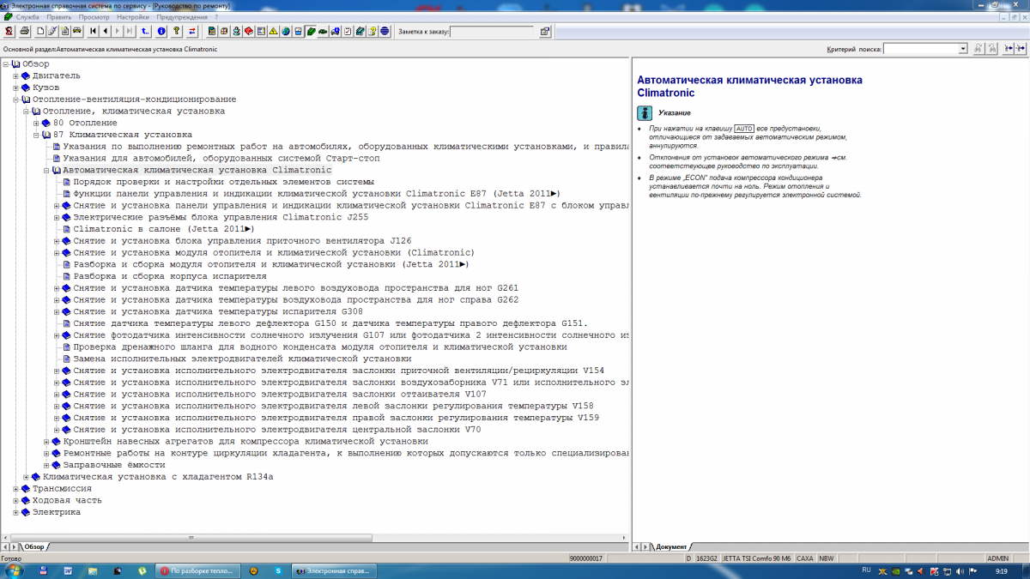
Task: Select the Обзор tab at bottom
Action: pos(34,546)
